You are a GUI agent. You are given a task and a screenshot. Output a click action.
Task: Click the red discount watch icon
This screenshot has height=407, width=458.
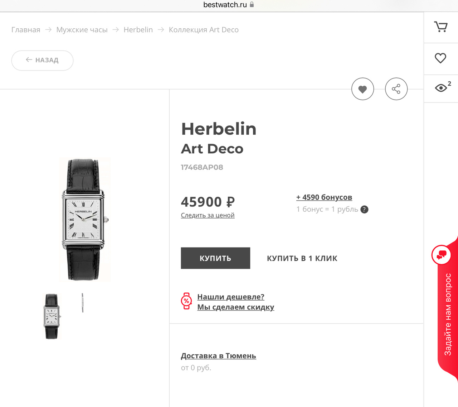click(x=186, y=301)
